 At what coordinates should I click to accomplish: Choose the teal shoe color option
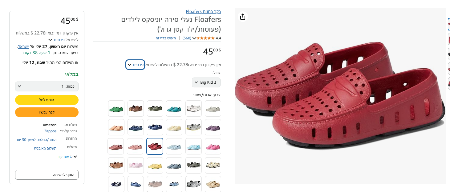[x=174, y=109]
